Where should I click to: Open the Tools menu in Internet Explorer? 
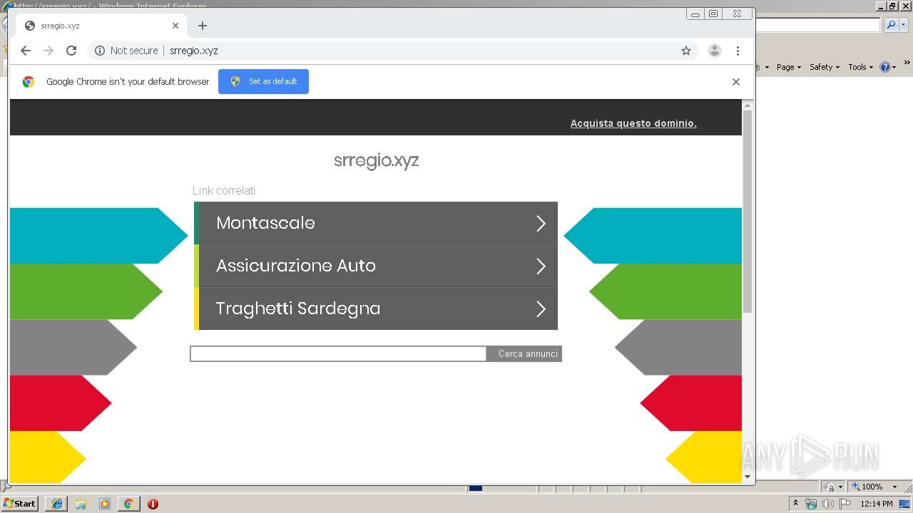pos(861,67)
